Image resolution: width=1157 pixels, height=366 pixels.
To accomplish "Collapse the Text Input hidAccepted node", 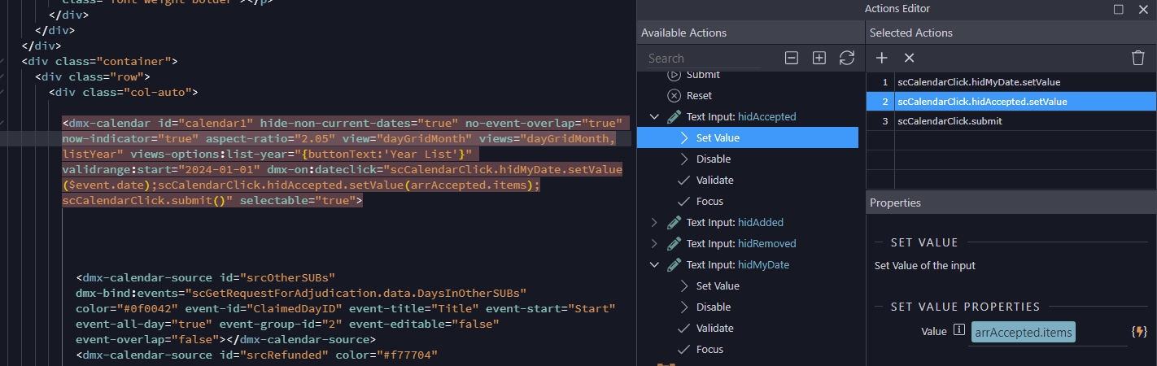I will click(655, 116).
